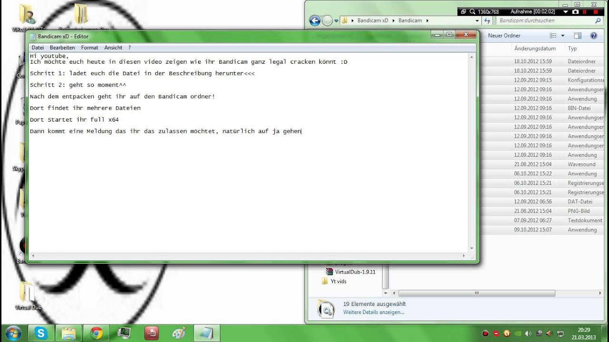Refresh the Explorer folder view
609x342 pixels.
[x=487, y=21]
